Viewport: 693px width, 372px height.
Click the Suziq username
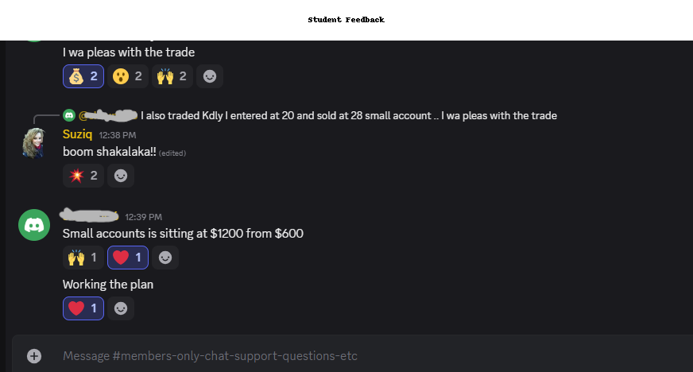(x=78, y=134)
